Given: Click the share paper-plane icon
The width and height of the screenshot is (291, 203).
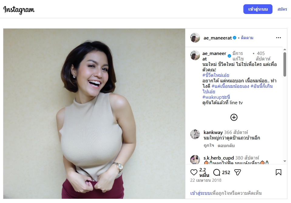Looking at the screenshot, I should pyautogui.click(x=238, y=173).
